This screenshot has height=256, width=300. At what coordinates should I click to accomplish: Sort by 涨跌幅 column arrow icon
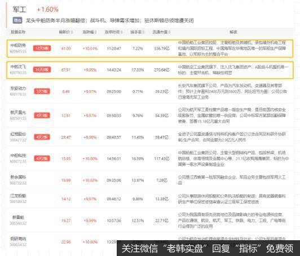pos(95,32)
